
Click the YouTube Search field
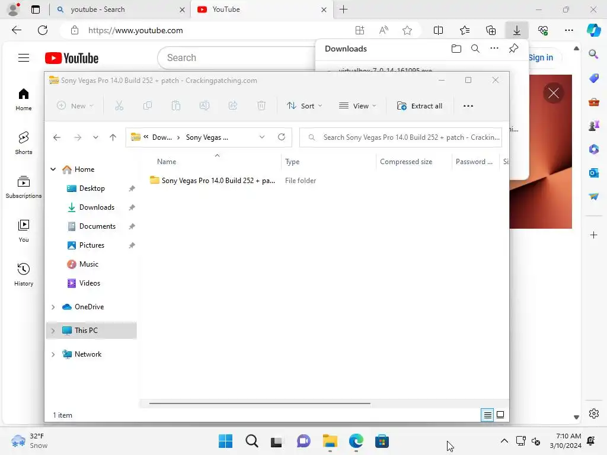pyautogui.click(x=236, y=57)
